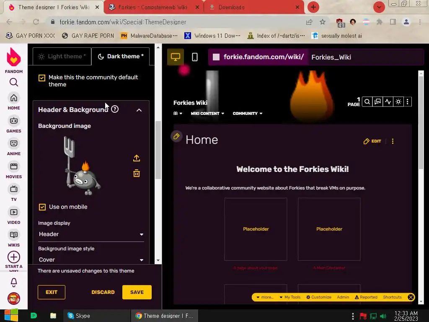
Task: Expand the more... toolbar menu
Action: 265,297
